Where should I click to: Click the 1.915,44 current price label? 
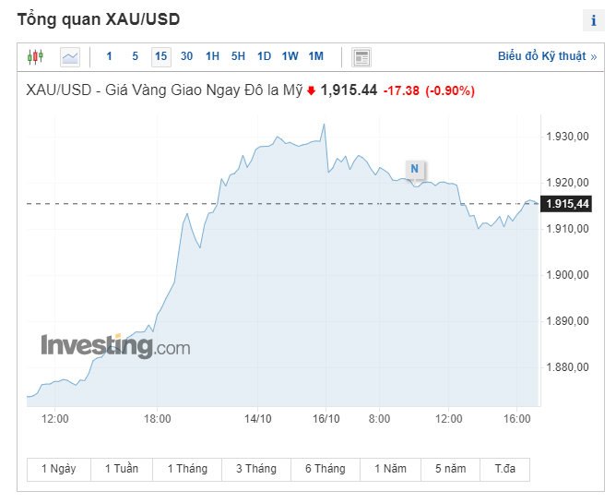click(x=566, y=204)
